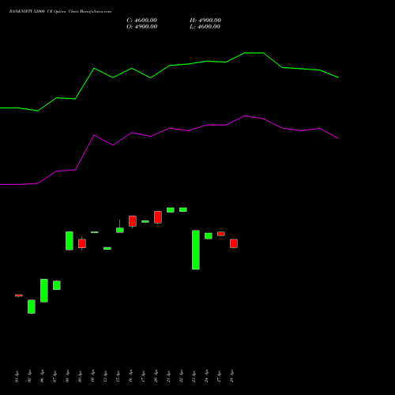Screen dimensions: 395x395
Task: Click the 01 Apr date label
Action: point(17,376)
